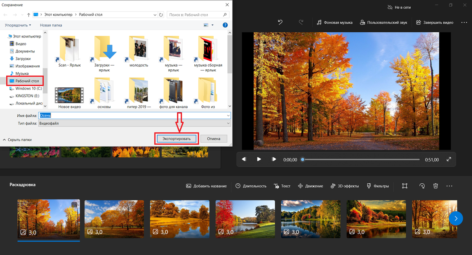Click Новая папка button
The image size is (472, 255).
(51, 25)
